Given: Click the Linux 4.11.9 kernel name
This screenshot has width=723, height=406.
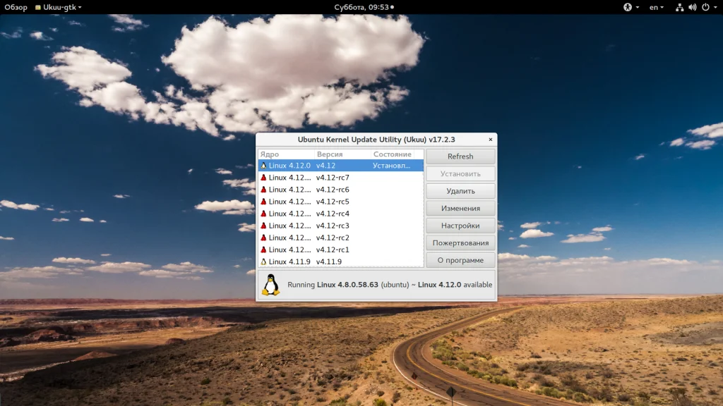Looking at the screenshot, I should click(289, 261).
